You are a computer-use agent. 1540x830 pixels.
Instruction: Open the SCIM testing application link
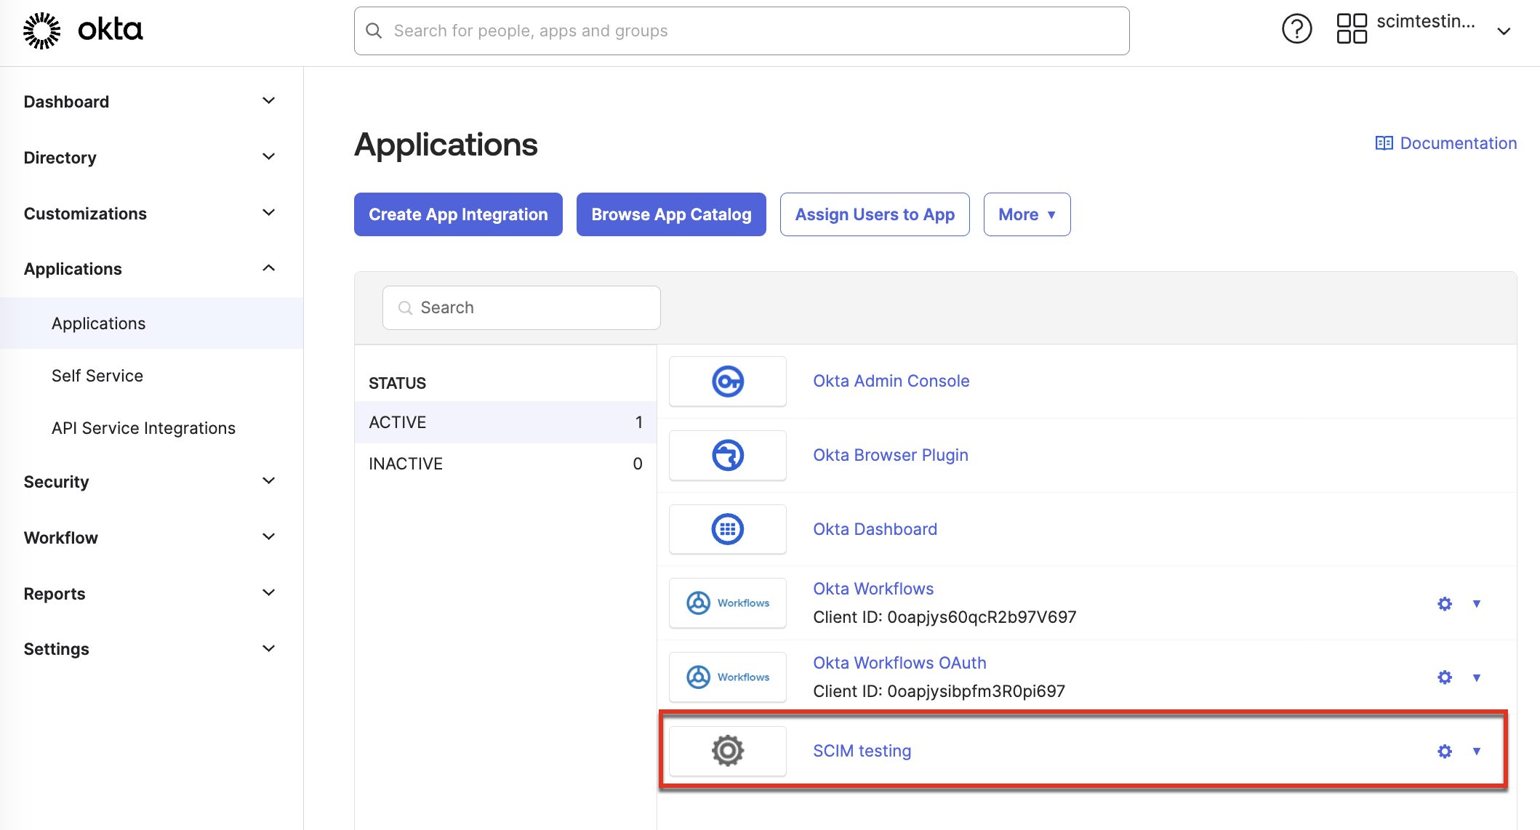(x=862, y=751)
